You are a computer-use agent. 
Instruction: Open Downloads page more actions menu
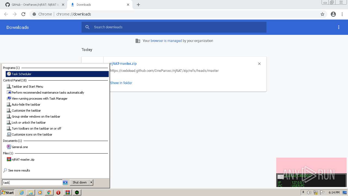[339, 27]
